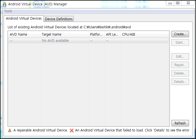The image size is (196, 139).
Task: Maximize the AVD Manager window
Action: coord(178,3)
